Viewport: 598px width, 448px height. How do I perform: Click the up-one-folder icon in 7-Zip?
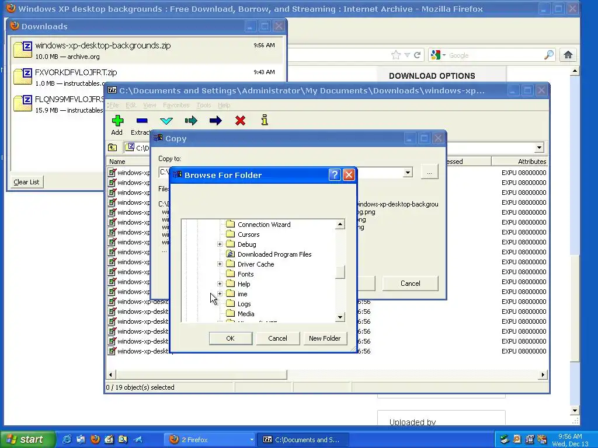[x=113, y=148]
